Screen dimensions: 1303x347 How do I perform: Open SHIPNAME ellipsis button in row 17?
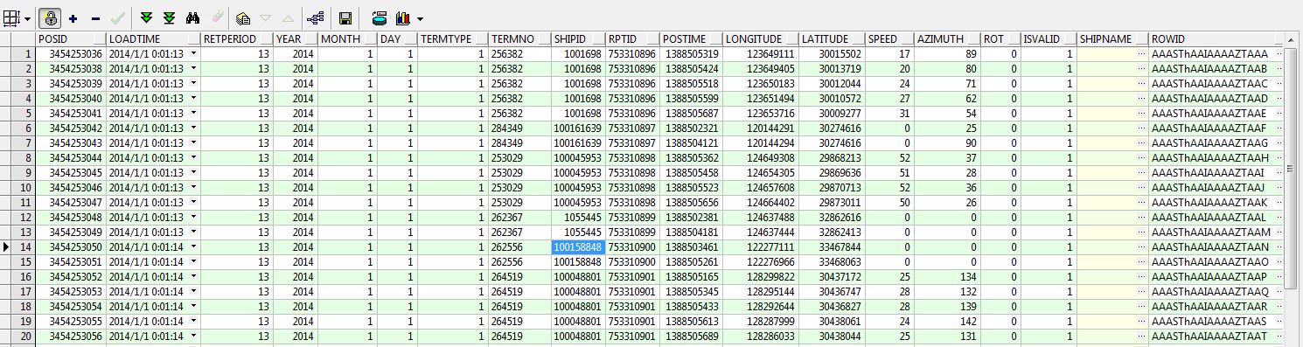coord(1140,292)
